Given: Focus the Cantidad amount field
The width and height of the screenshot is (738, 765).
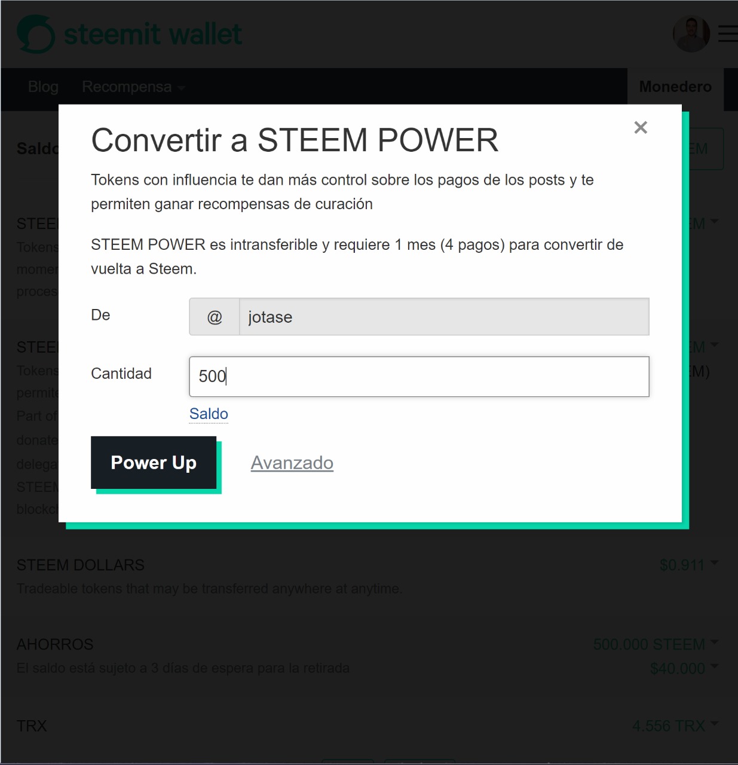Looking at the screenshot, I should tap(419, 377).
